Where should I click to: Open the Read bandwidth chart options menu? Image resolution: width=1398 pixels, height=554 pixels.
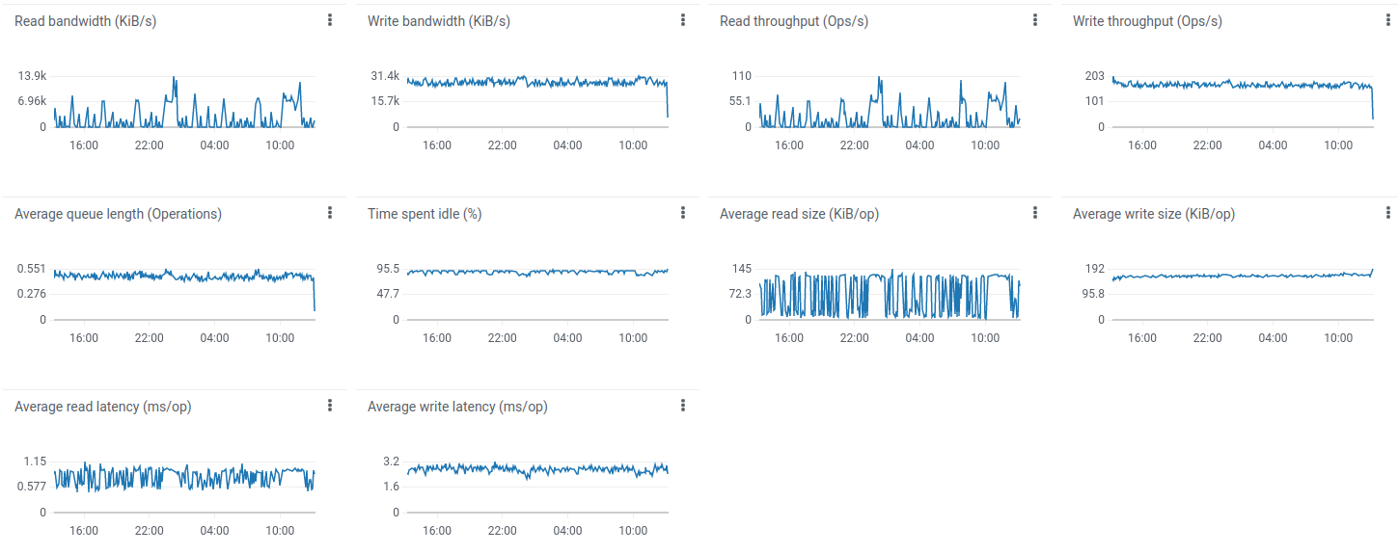click(330, 20)
